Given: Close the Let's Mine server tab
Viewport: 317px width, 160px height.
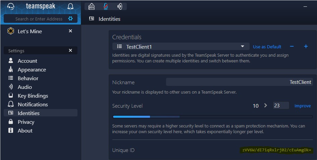Looking at the screenshot, I should coord(70,31).
